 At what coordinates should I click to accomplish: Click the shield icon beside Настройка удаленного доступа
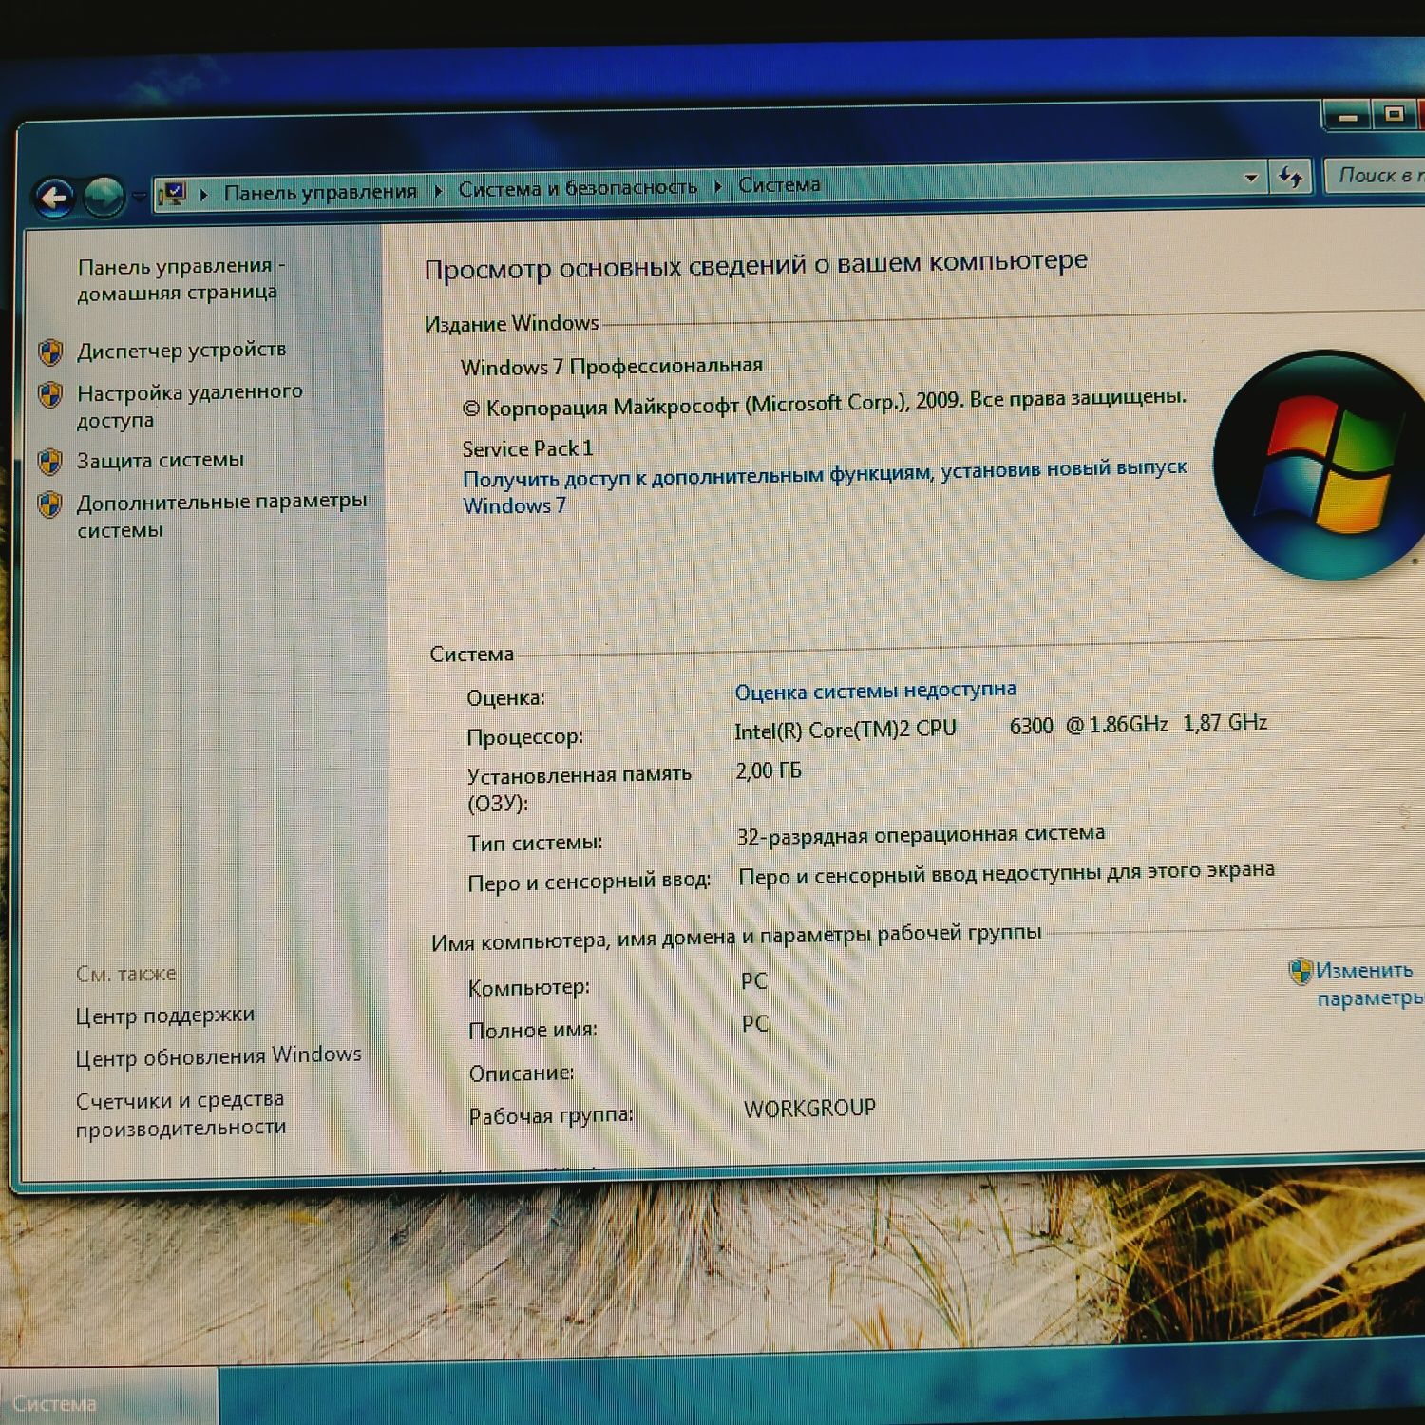point(50,394)
